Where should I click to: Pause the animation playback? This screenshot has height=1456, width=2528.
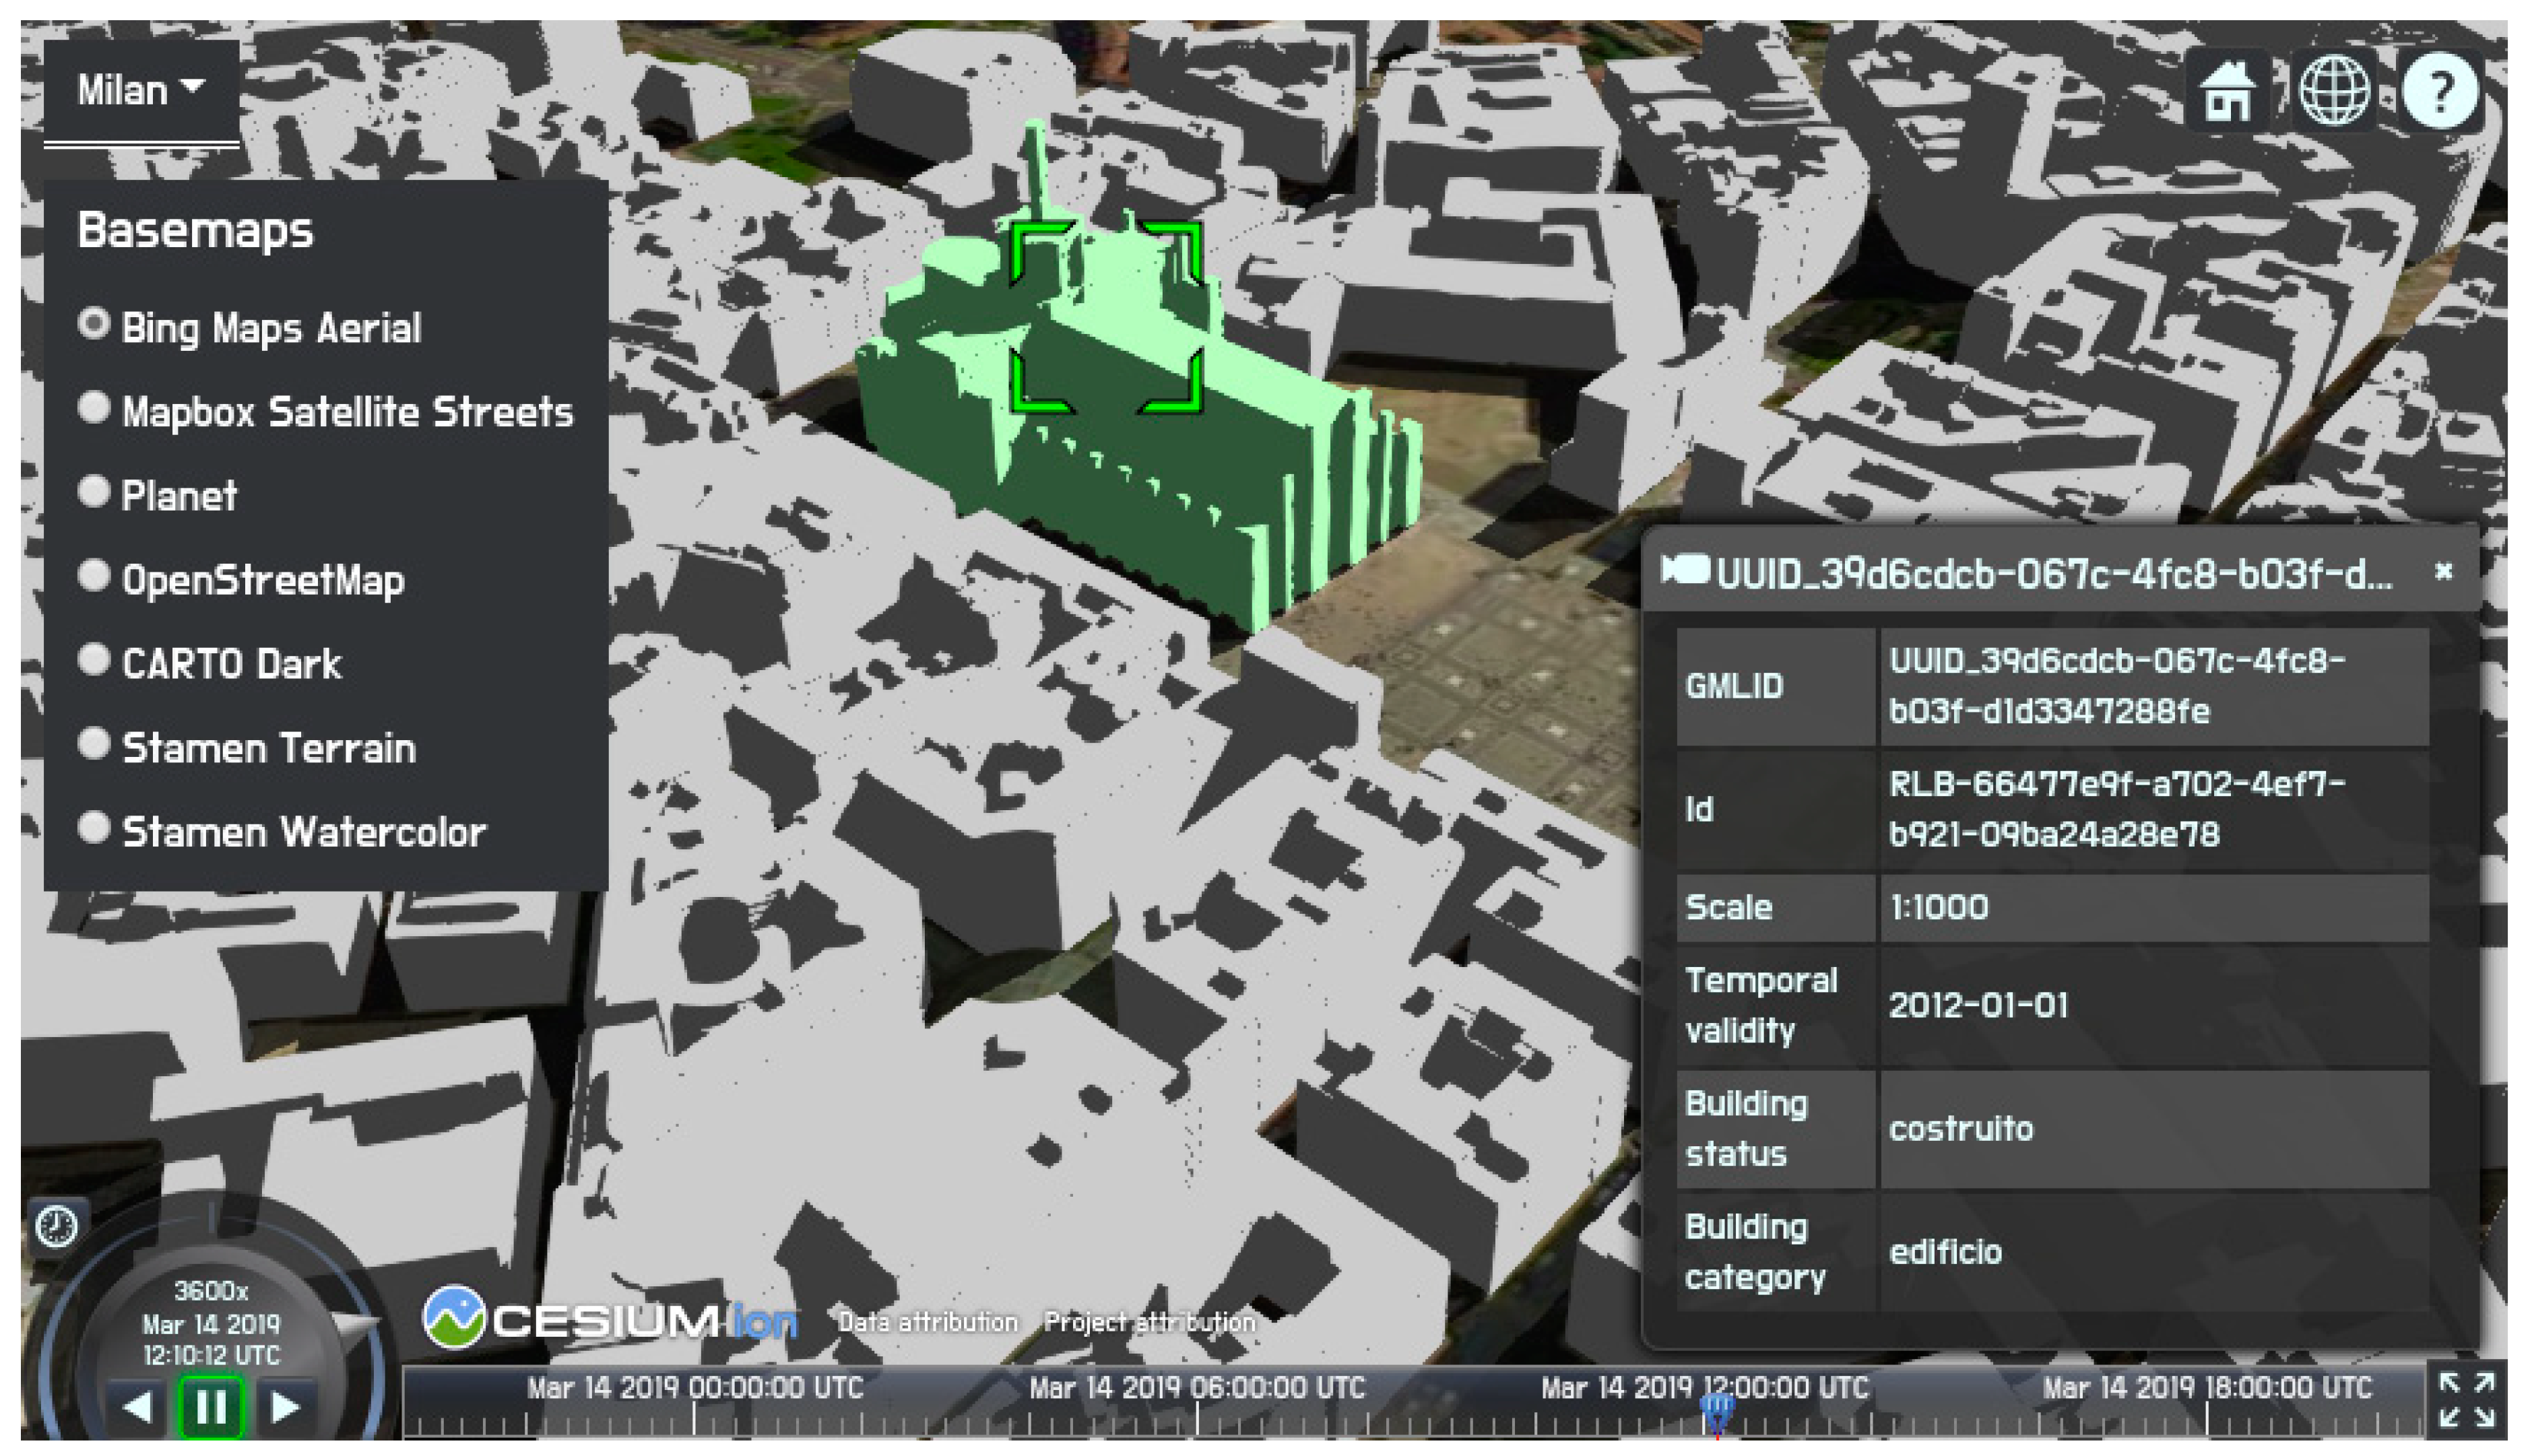(211, 1407)
